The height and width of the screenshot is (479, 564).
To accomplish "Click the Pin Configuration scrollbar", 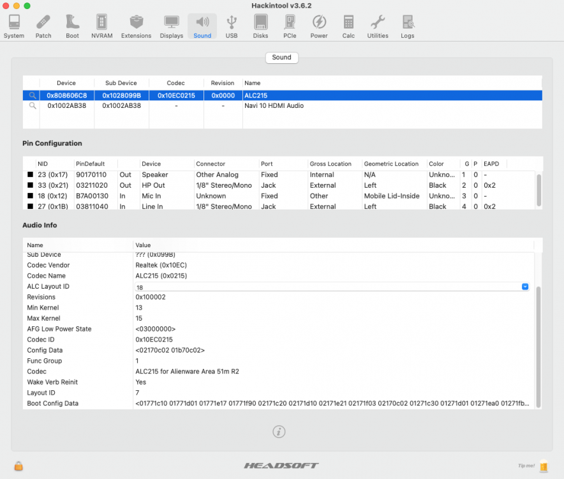I will tap(538, 190).
